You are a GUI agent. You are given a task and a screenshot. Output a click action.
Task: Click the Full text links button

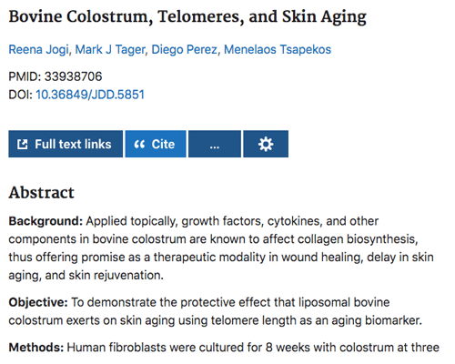pyautogui.click(x=66, y=144)
